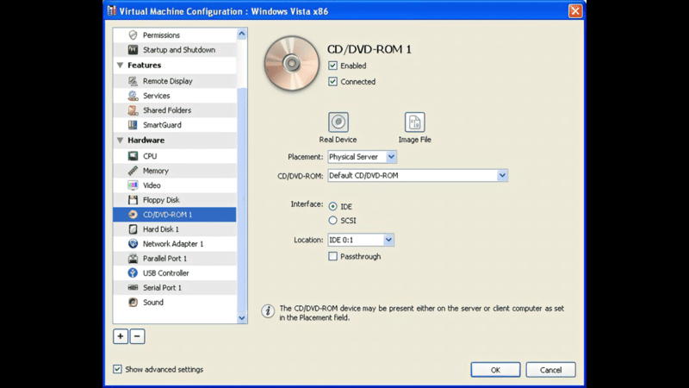The image size is (689, 388).
Task: Open the CD/DVD-ROM device dropdown
Action: point(418,176)
